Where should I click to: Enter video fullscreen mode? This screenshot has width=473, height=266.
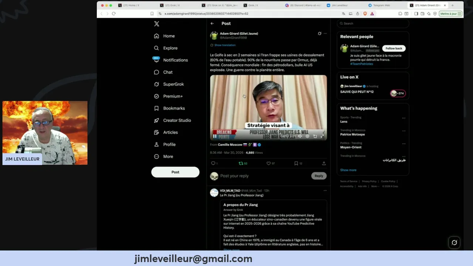click(x=322, y=136)
